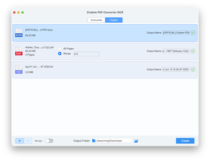Select the Range radio button
Screen dimensions: 210x161
pyautogui.click(x=60, y=54)
